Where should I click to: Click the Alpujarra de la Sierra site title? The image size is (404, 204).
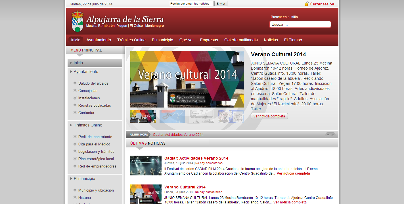pos(125,19)
